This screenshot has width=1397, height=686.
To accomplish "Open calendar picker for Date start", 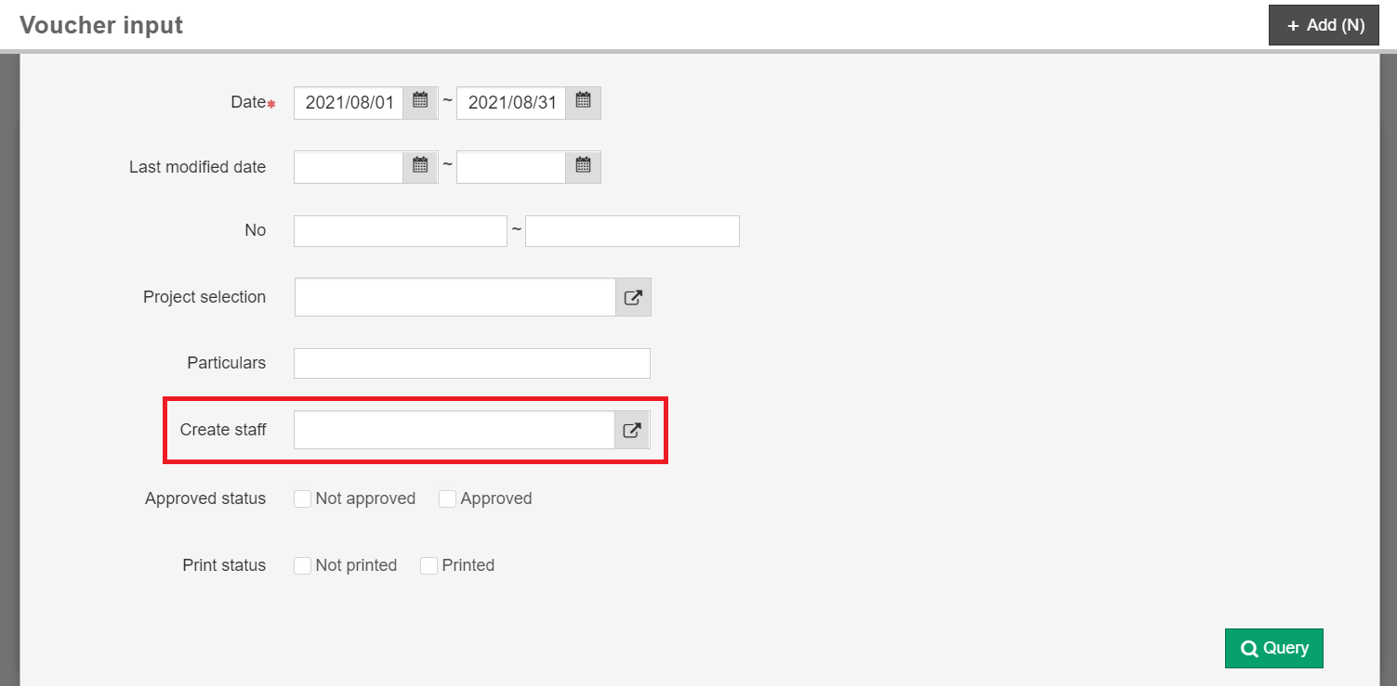I will [x=420, y=102].
